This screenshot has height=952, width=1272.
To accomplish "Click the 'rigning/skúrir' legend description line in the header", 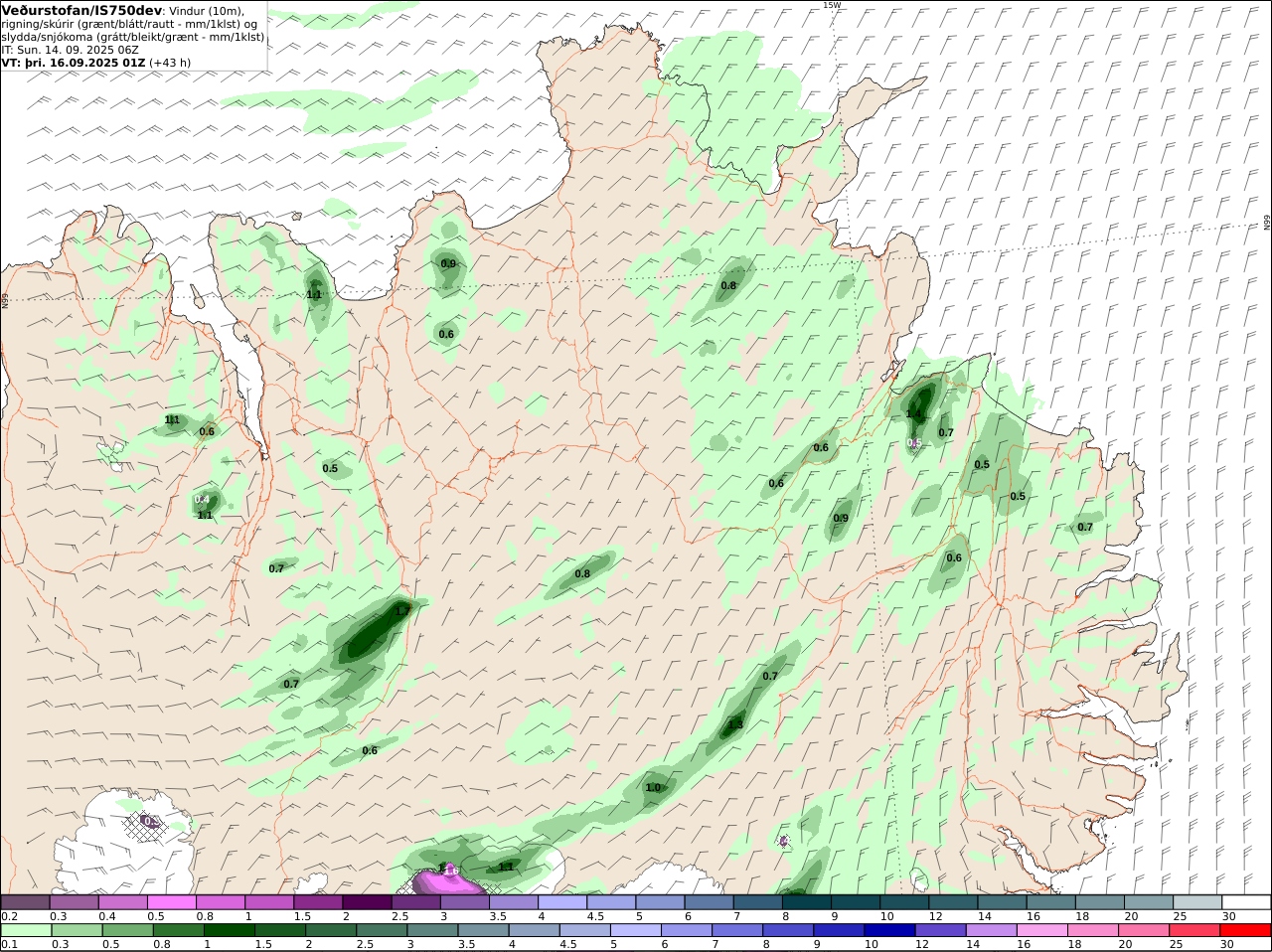I will 129,23.
